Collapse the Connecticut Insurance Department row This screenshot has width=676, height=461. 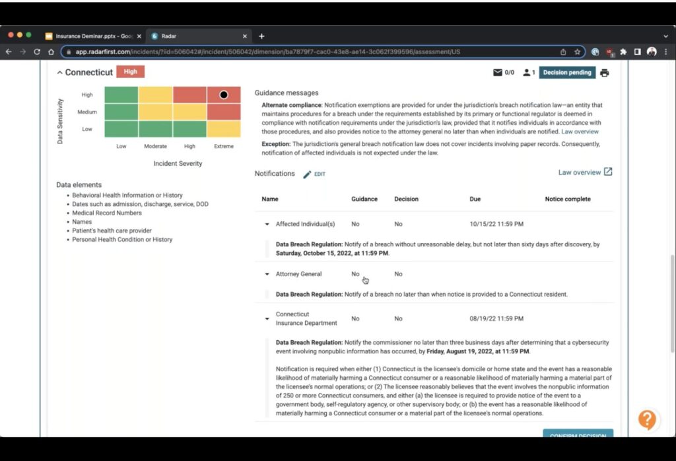tap(267, 318)
